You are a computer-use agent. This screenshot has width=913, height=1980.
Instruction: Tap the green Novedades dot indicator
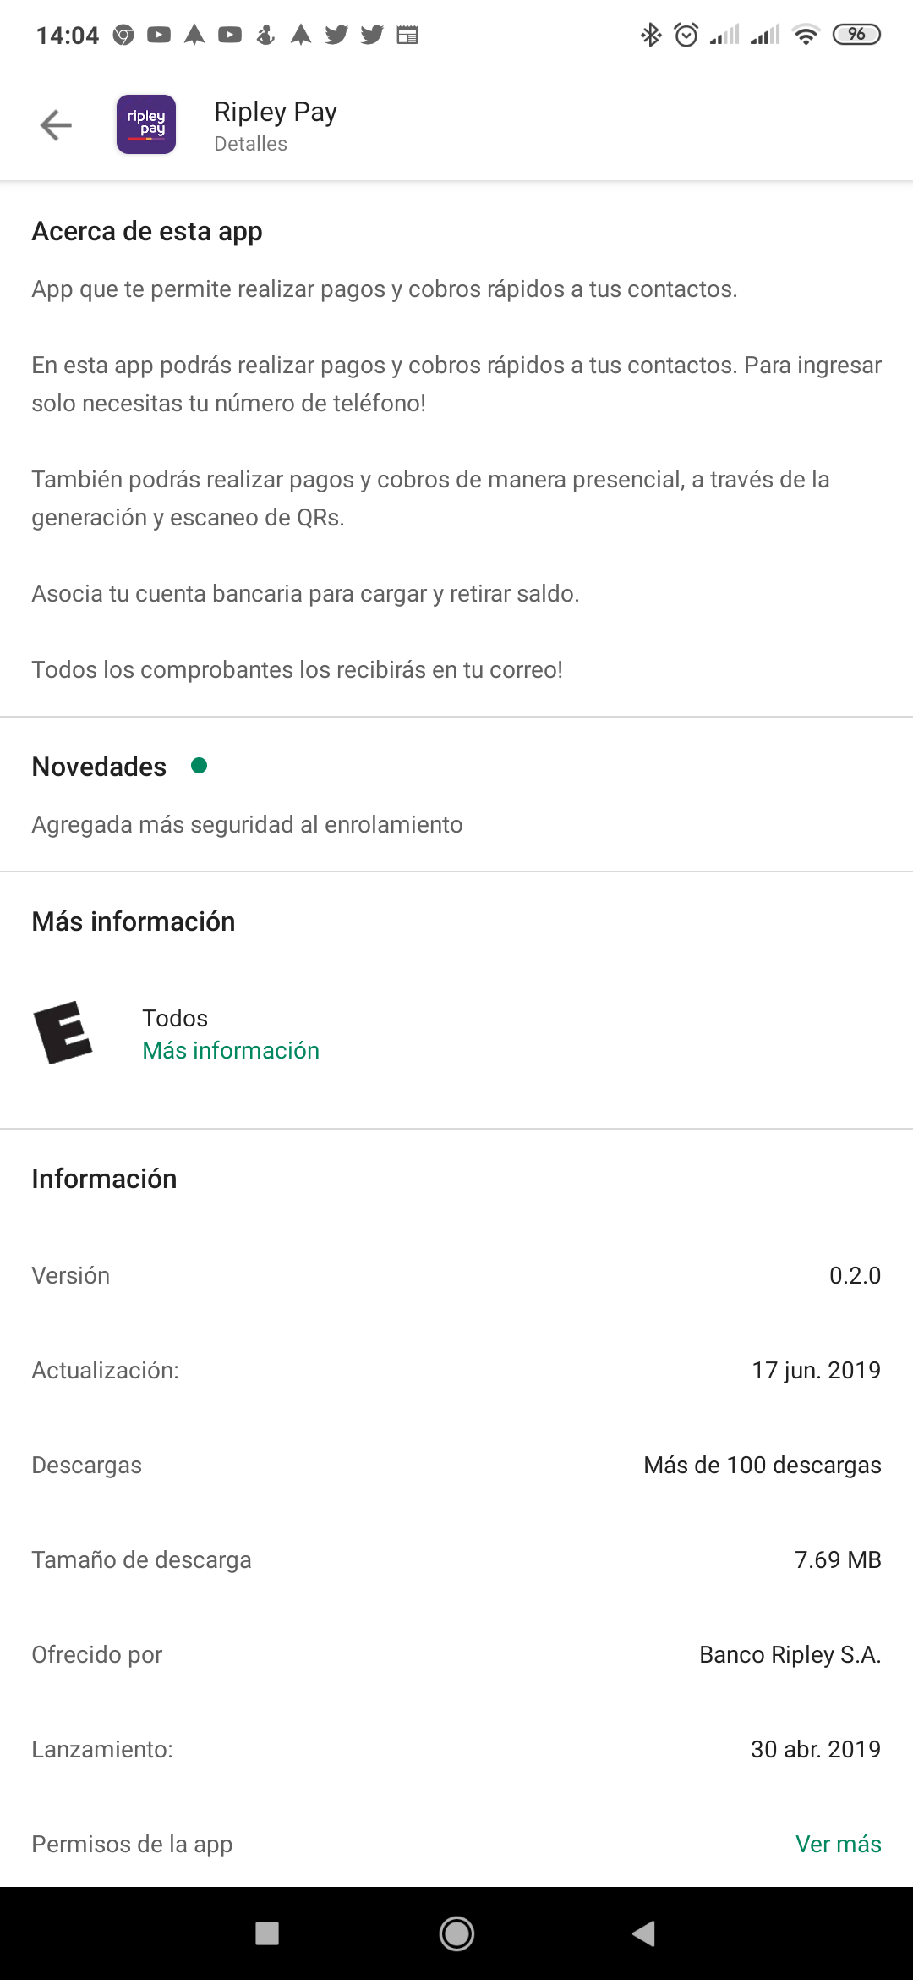[x=200, y=766]
